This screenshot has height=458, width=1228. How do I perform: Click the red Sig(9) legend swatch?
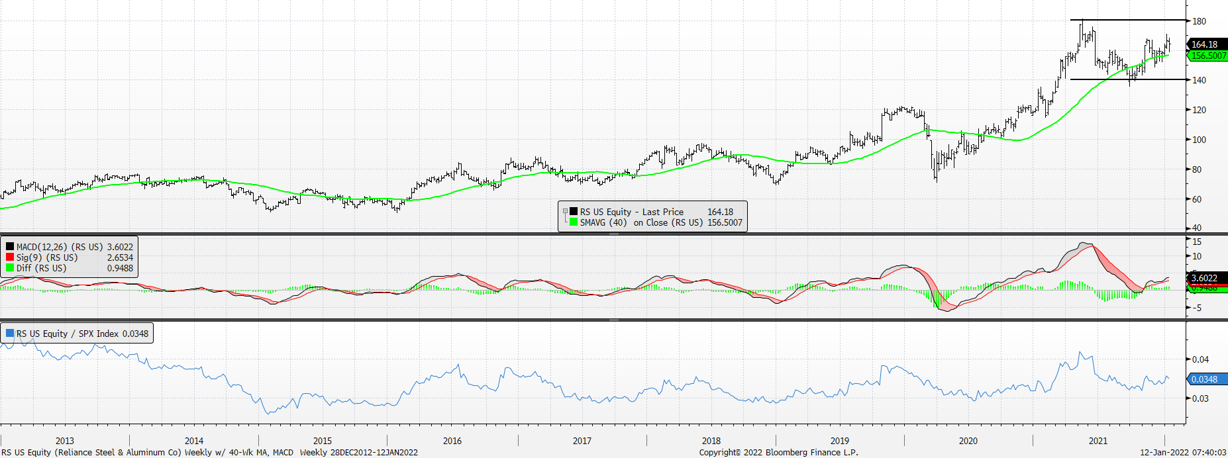(x=10, y=257)
